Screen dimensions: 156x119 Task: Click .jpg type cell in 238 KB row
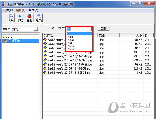tap(101, 56)
